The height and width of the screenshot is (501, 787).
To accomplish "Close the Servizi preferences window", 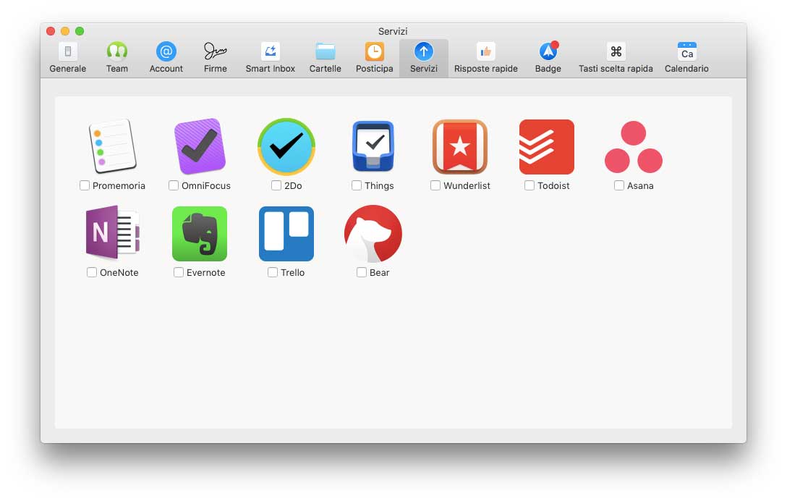I will coord(51,31).
